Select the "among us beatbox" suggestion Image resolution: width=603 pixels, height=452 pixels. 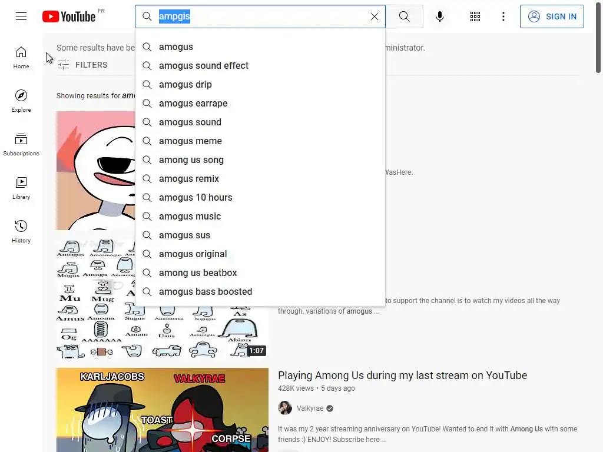(x=260, y=273)
